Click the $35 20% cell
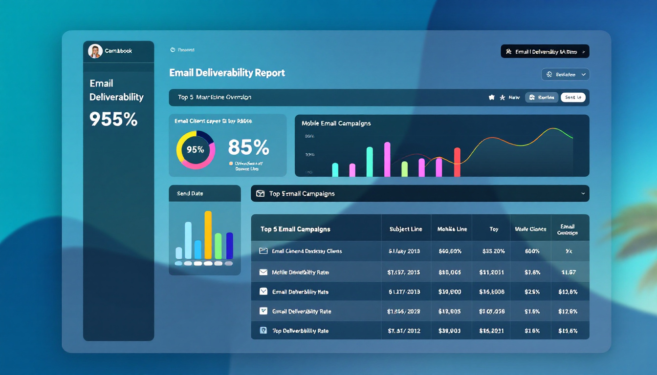This screenshot has width=657, height=375. [x=494, y=251]
